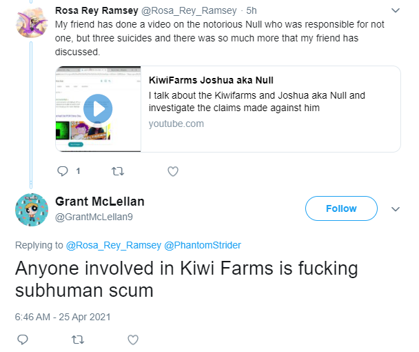Retweet Rosa Rey Ramsey's tweet
Image resolution: width=419 pixels, height=352 pixels.
118,171
